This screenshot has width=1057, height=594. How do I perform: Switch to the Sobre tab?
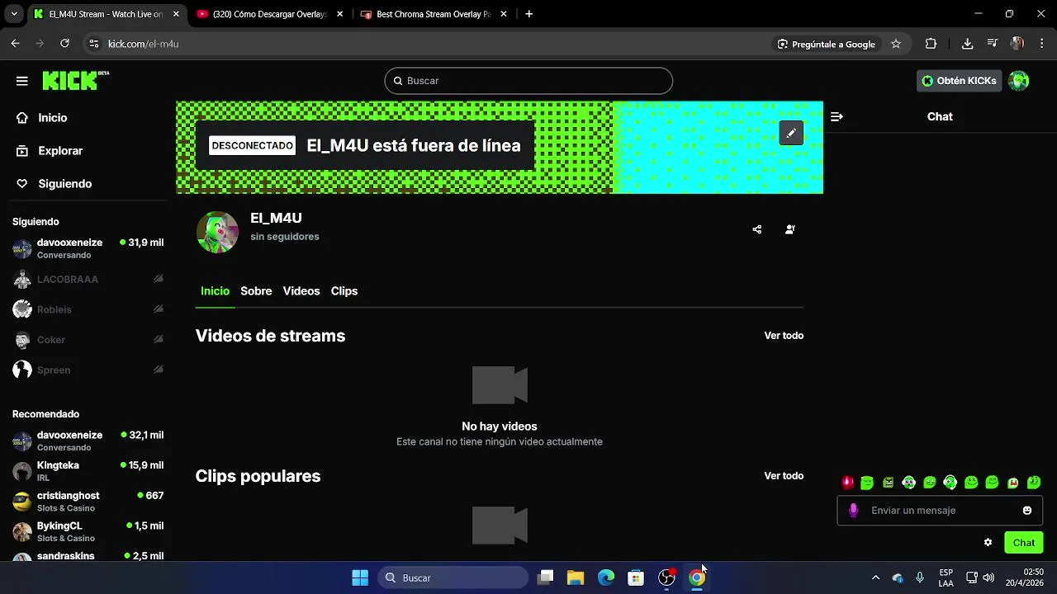tap(256, 291)
